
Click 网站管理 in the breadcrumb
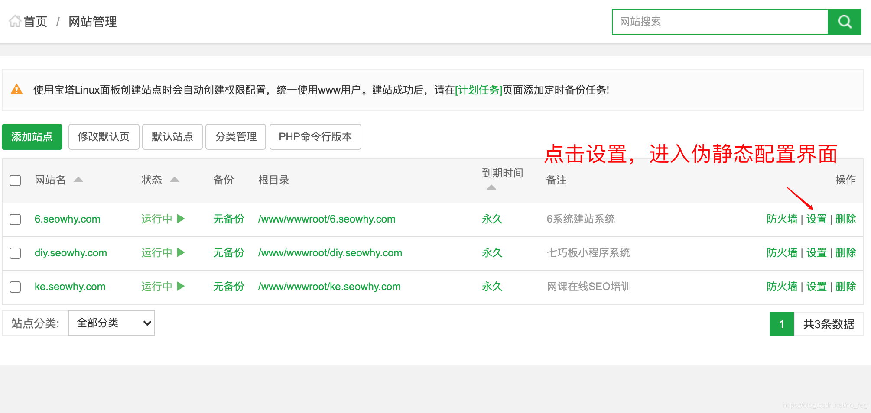click(x=93, y=22)
